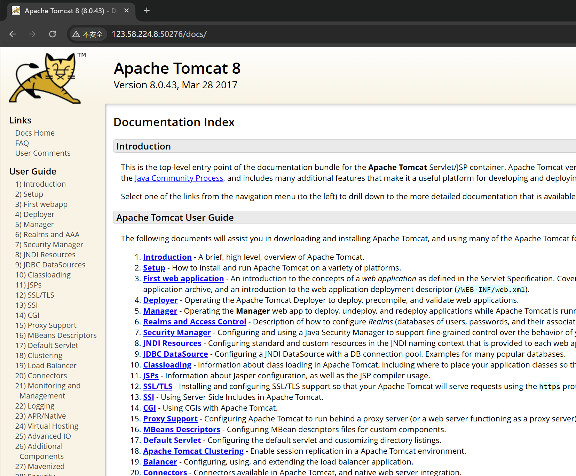Open the Balancer link in main list
This screenshot has height=476, width=576.
pos(160,462)
